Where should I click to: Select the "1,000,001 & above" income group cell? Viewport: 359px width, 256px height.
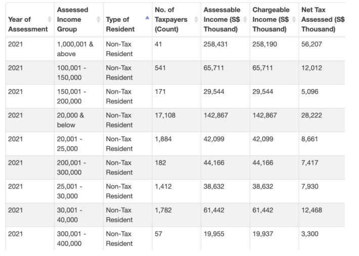[75, 50]
